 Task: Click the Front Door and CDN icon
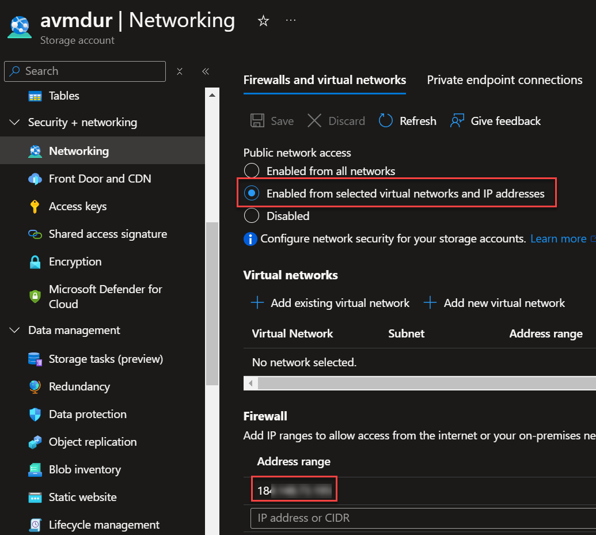coord(35,179)
